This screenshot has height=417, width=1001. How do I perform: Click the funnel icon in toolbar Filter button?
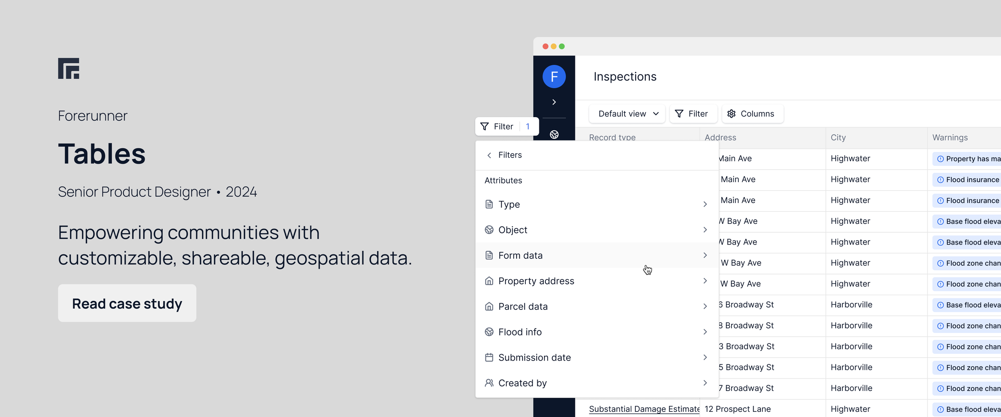click(x=679, y=114)
